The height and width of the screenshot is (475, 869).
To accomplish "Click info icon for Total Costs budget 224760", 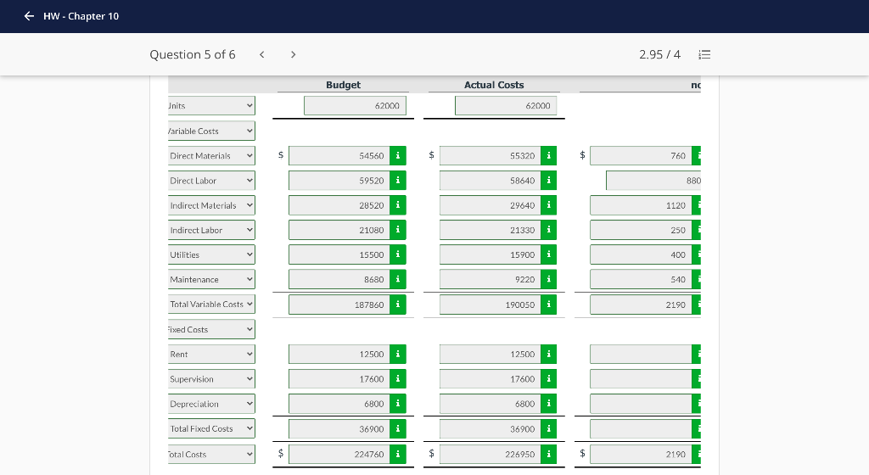I will point(398,454).
